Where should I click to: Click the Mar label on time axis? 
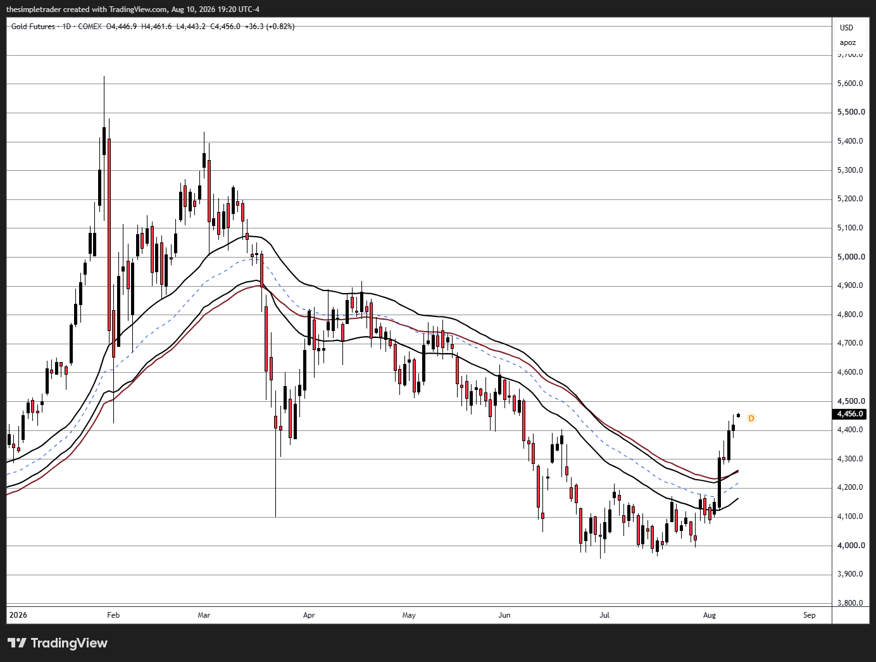pos(204,615)
